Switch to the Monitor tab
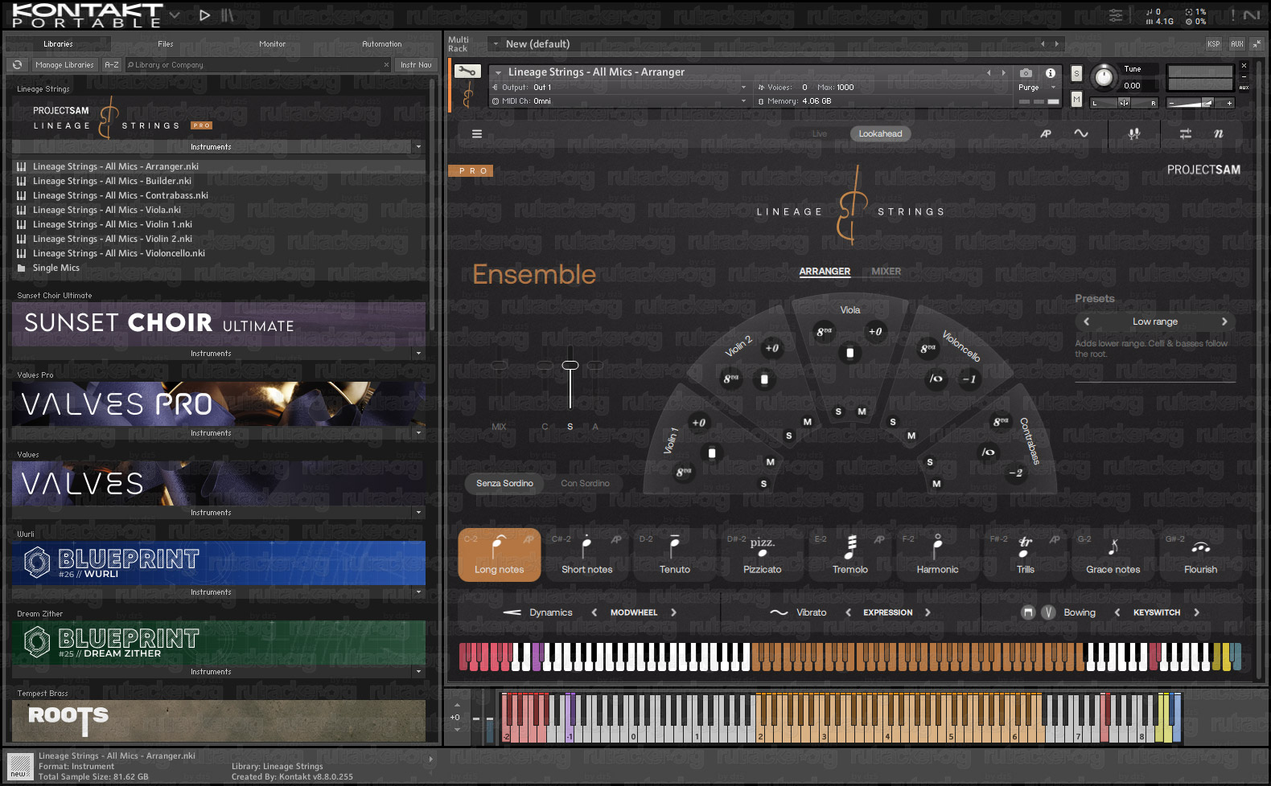The image size is (1271, 786). point(273,44)
